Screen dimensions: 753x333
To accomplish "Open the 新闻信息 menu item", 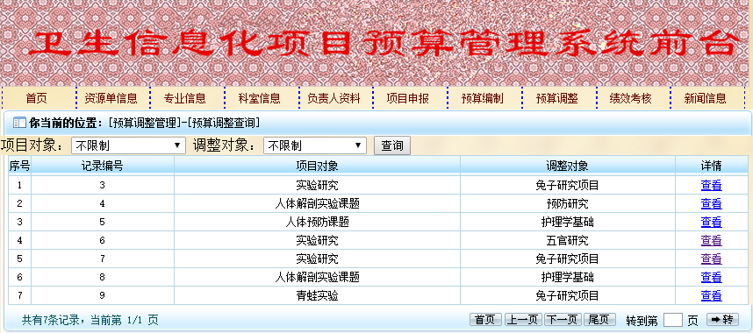I will coord(705,99).
